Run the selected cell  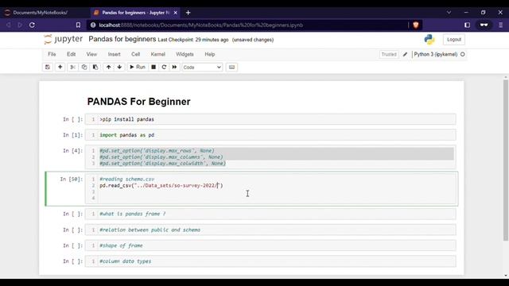pos(138,67)
